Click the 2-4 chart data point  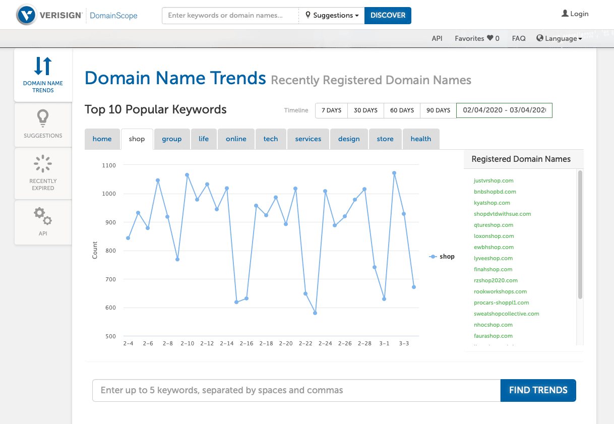click(128, 238)
